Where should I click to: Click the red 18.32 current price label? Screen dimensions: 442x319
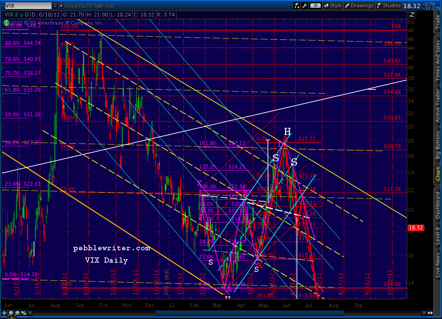416,228
